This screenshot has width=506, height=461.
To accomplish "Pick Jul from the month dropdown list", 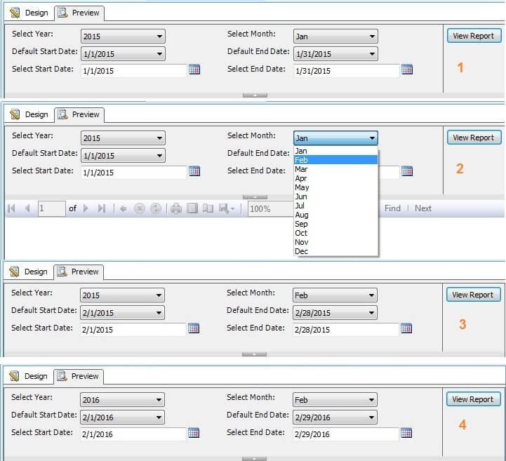I will click(335, 206).
